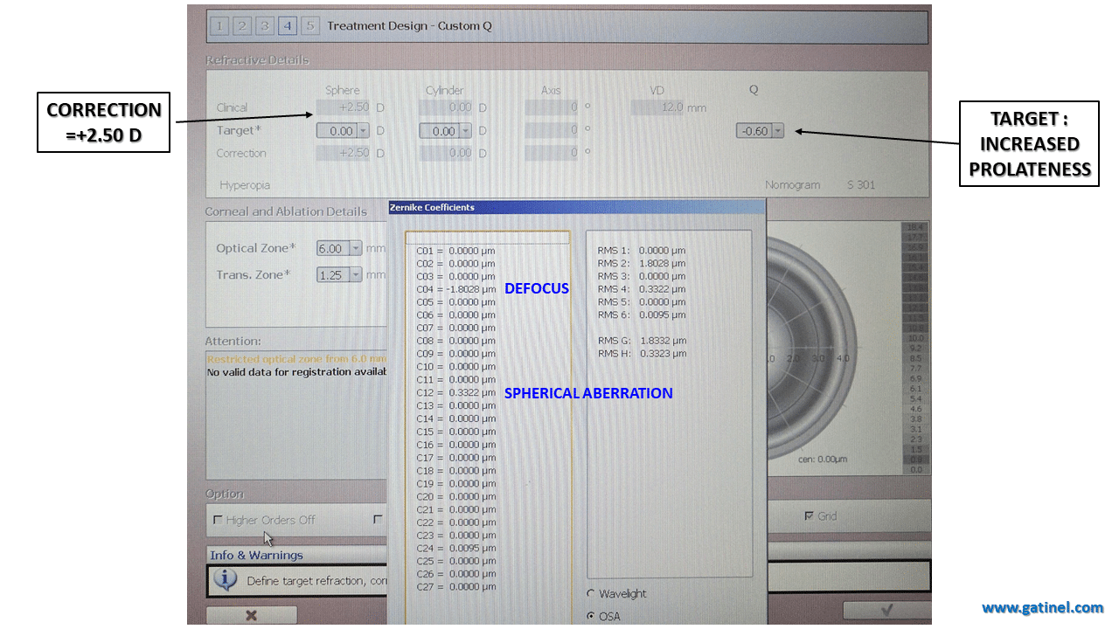Go to step 3 tab
The height and width of the screenshot is (629, 1119).
(265, 26)
